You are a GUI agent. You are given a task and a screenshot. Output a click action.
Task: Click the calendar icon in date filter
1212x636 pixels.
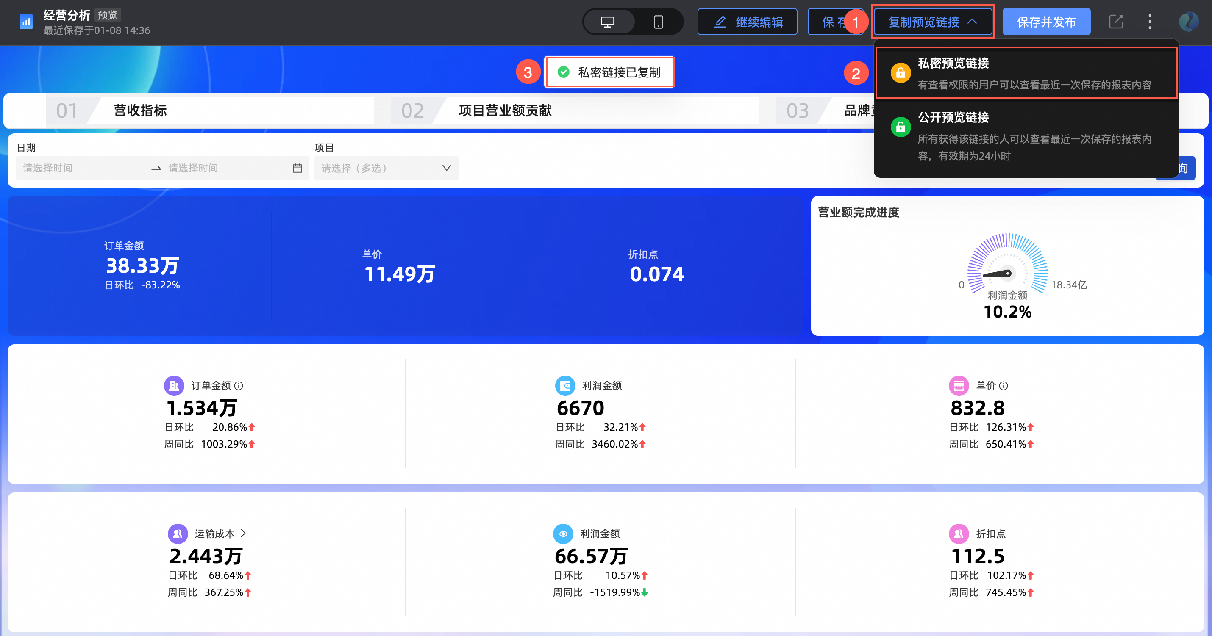pos(297,168)
